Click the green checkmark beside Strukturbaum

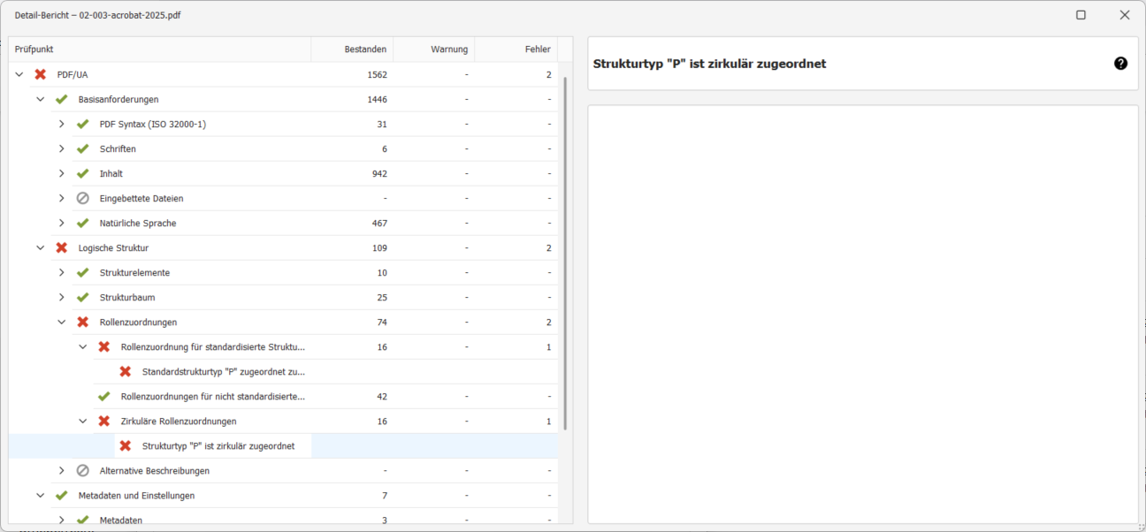pyautogui.click(x=83, y=298)
